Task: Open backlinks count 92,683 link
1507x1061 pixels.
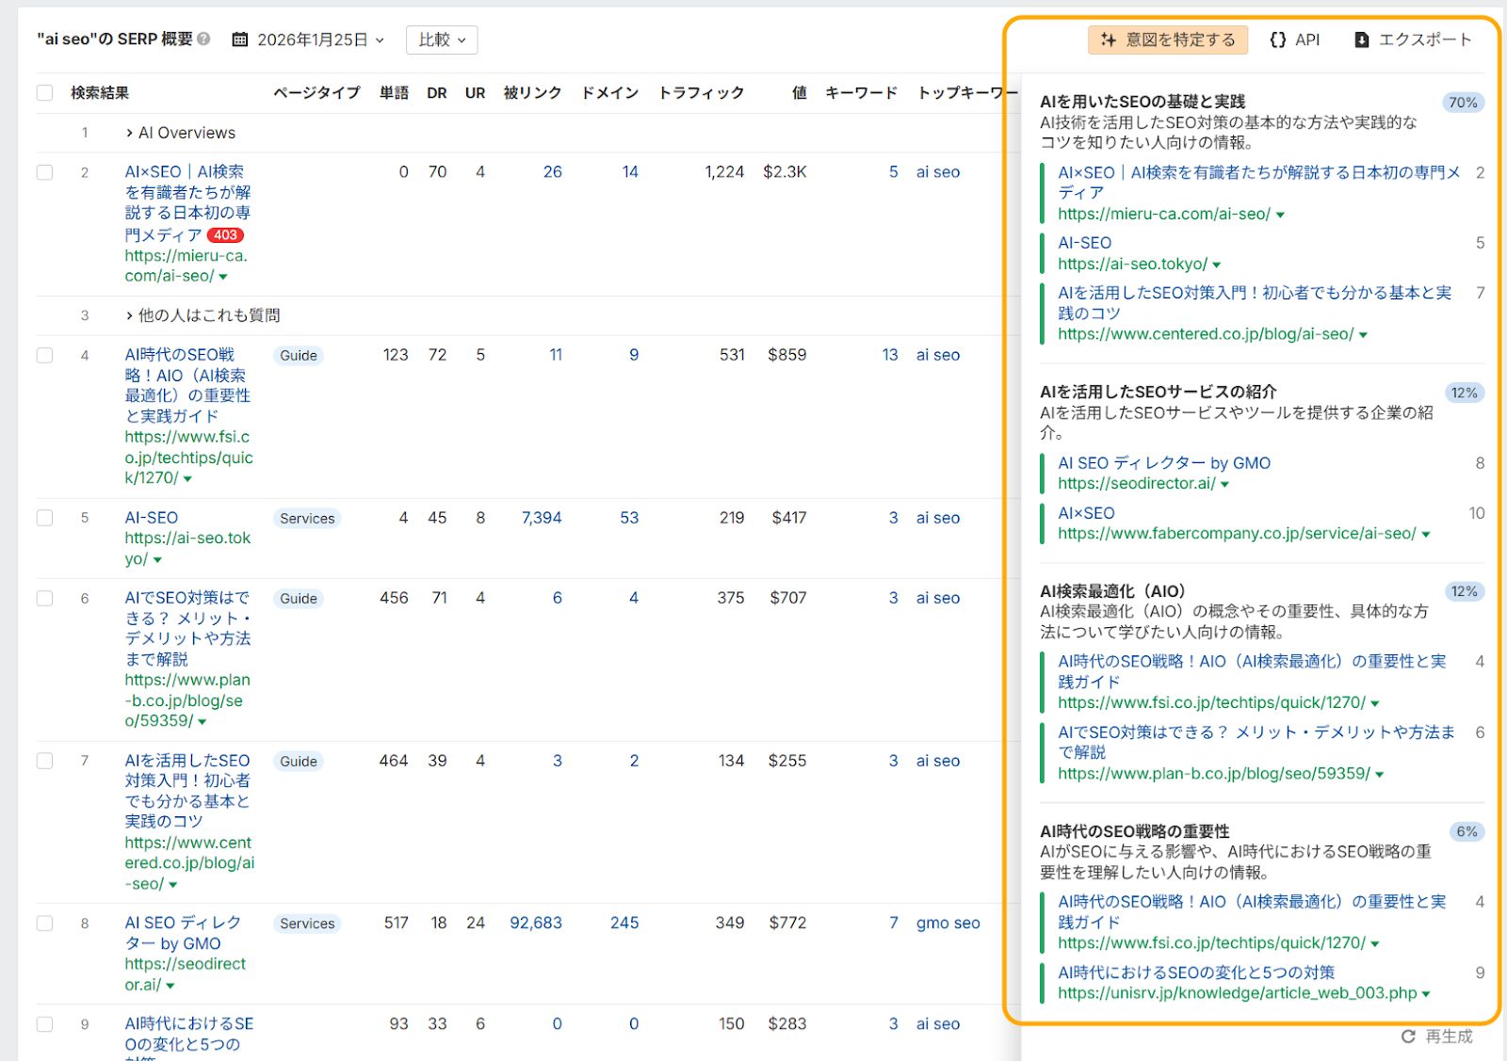Action: pos(535,923)
